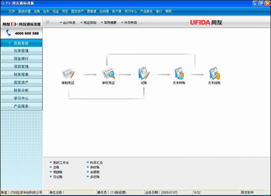The width and height of the screenshot is (271, 196).
Task: Click the 填制凭证 voucher entry icon
Action: (x=68, y=74)
